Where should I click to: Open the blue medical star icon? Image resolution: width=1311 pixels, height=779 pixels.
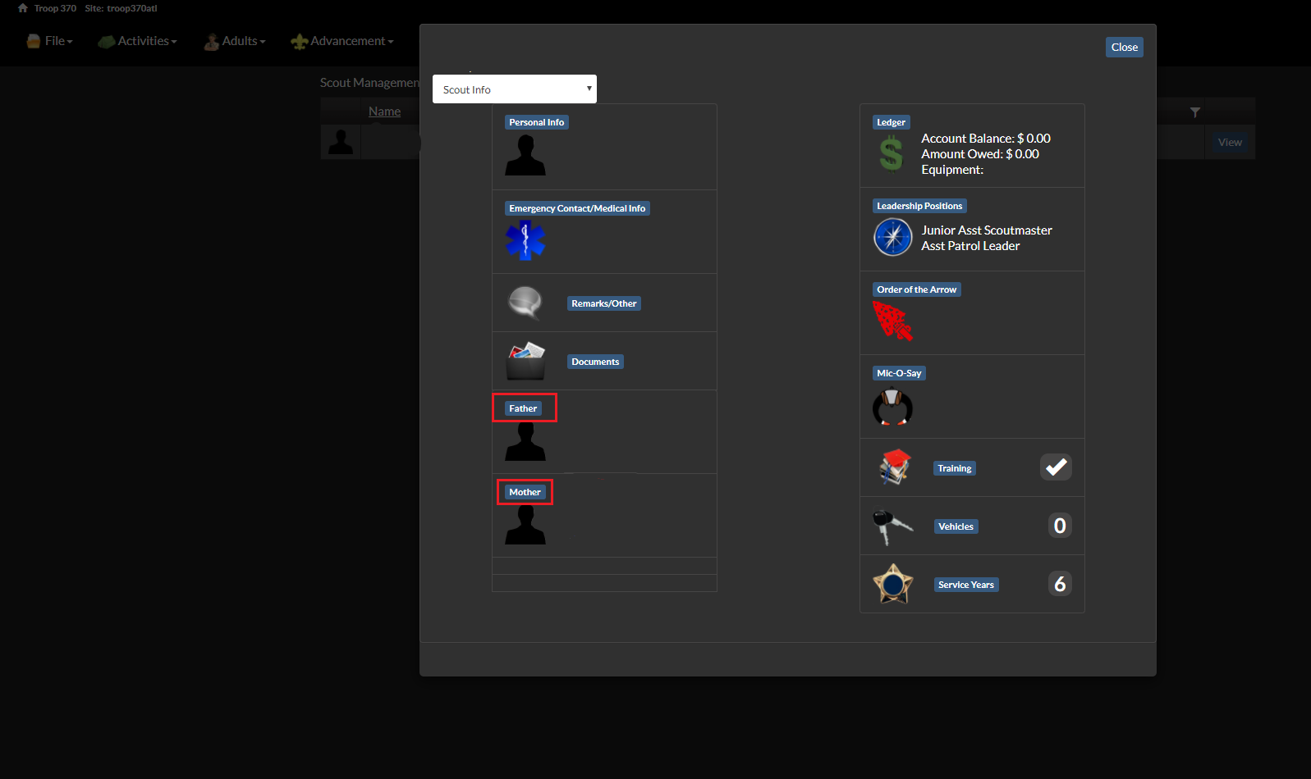tap(525, 240)
